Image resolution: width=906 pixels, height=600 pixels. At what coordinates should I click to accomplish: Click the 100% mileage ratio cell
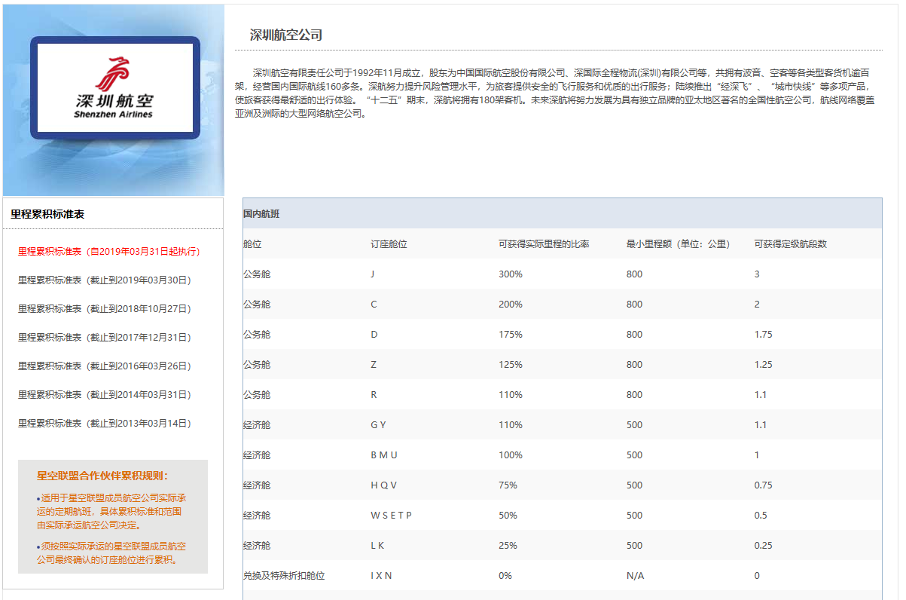pyautogui.click(x=511, y=455)
